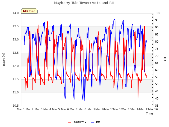Screen dimensions: 169x127
Task: Click the RH right axis label
Action: point(165,59)
